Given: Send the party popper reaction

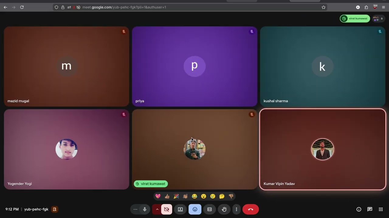Looking at the screenshot, I should coord(176,196).
